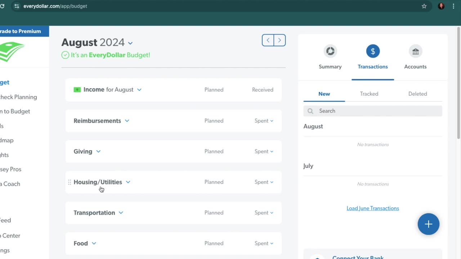Collapse the Transportation group chevron
This screenshot has height=259, width=461.
point(121,213)
